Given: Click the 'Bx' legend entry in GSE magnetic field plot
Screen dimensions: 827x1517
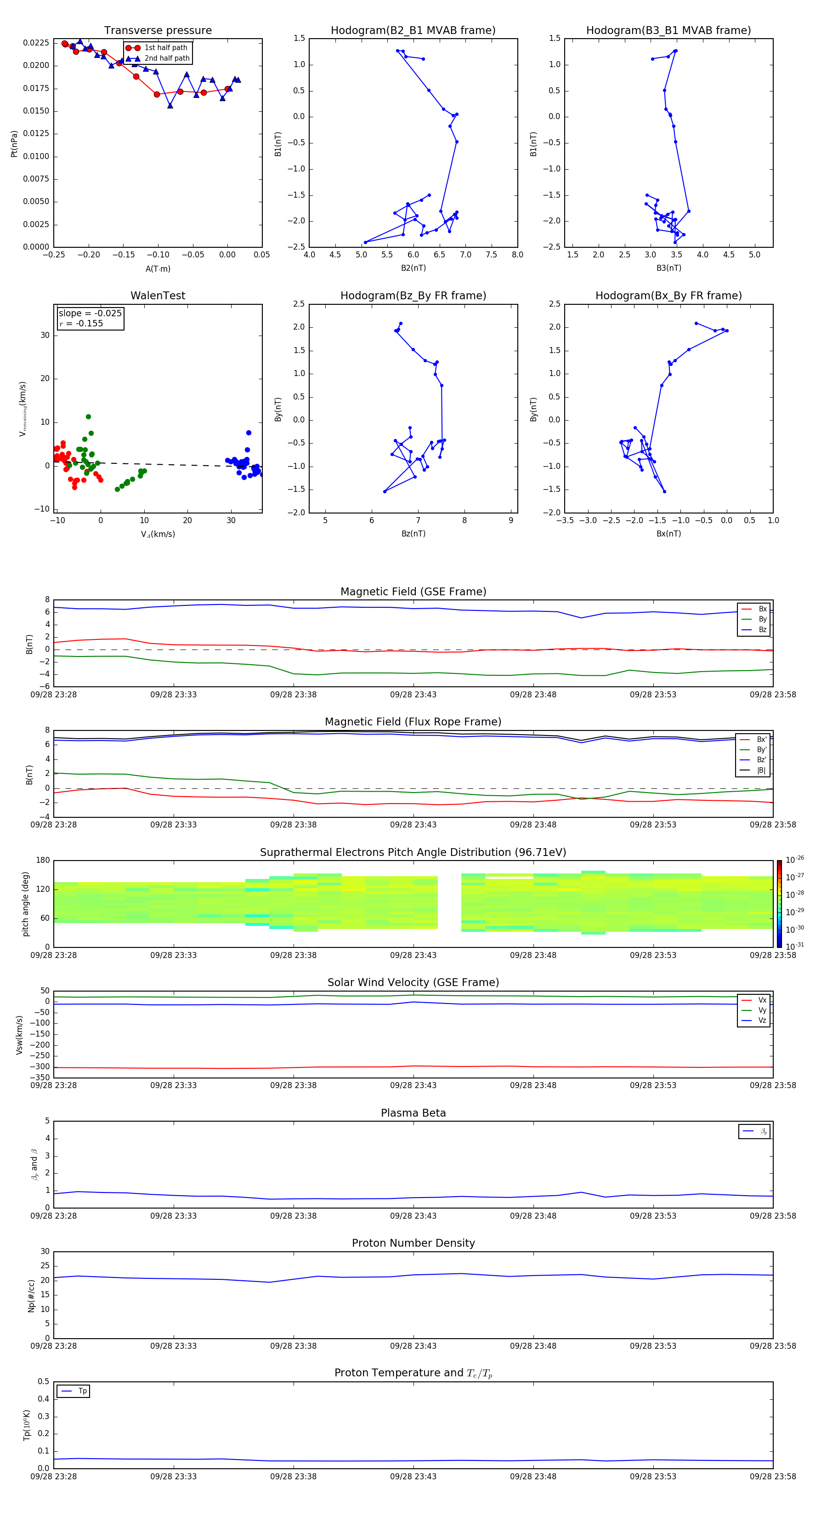Looking at the screenshot, I should [x=754, y=609].
